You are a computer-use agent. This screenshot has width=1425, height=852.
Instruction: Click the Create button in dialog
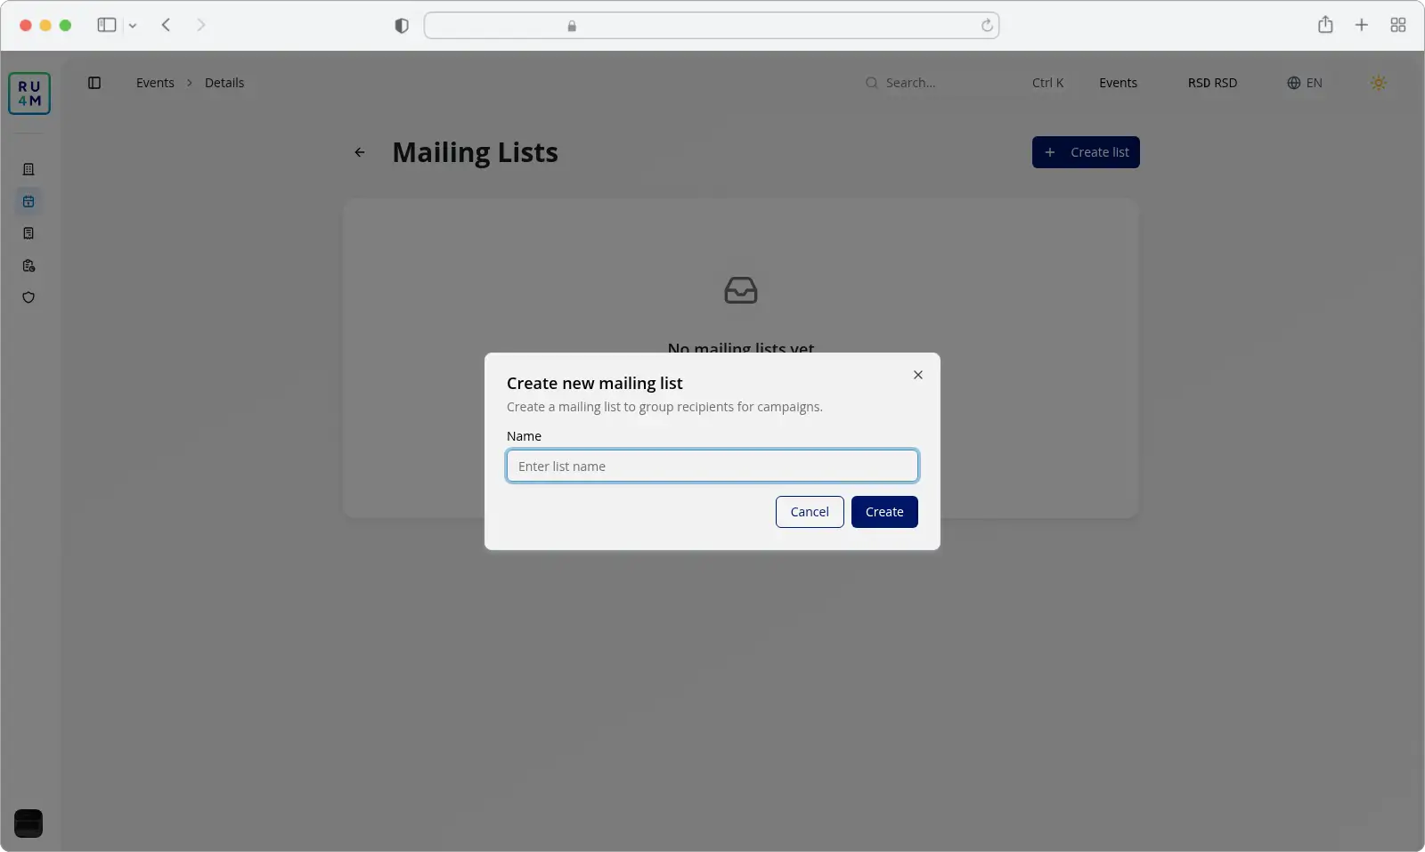coord(884,512)
